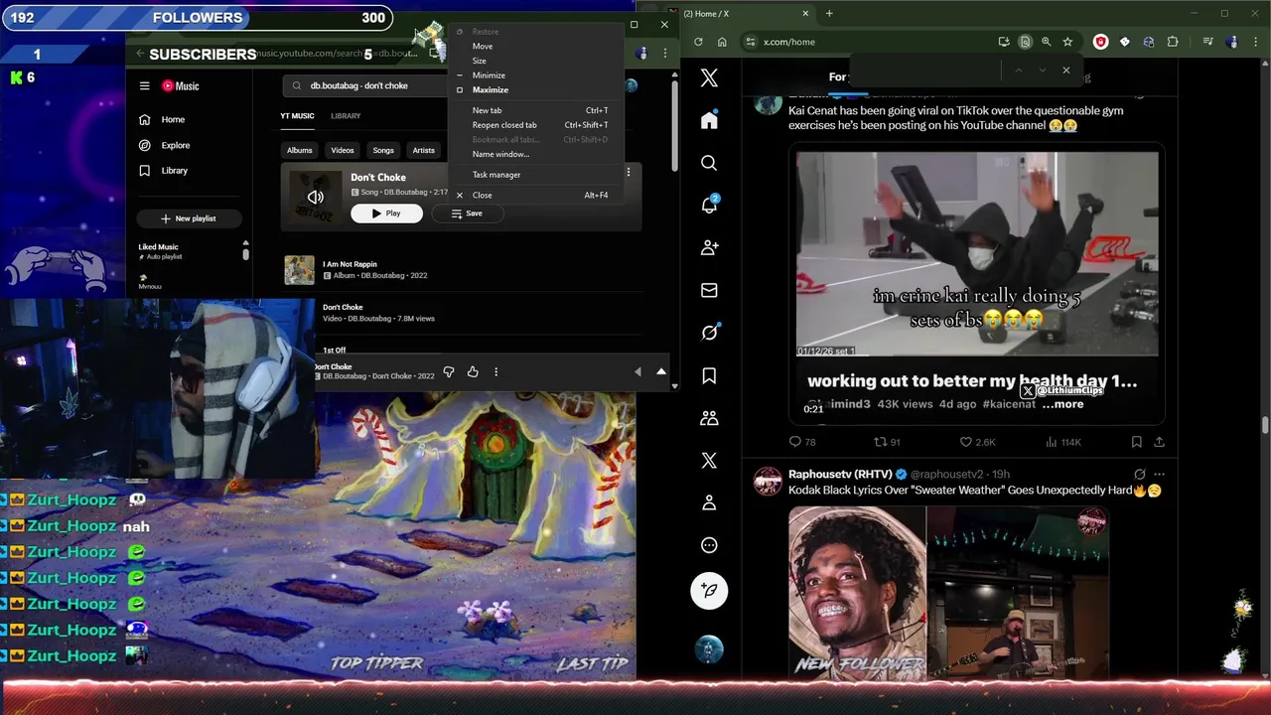This screenshot has width=1271, height=715.
Task: Choose Size in the window context menu
Action: (x=536, y=61)
